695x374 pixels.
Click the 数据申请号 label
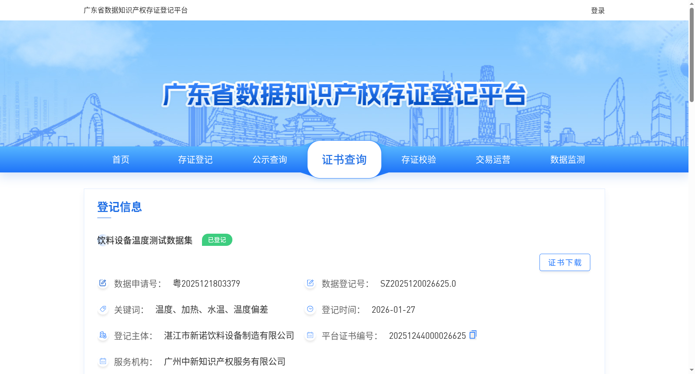tap(138, 284)
